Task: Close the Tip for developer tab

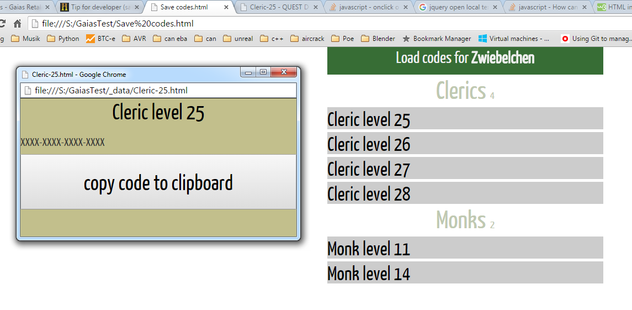Action: click(x=137, y=7)
